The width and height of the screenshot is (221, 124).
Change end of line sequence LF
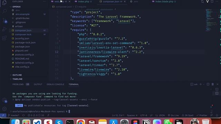151,115
